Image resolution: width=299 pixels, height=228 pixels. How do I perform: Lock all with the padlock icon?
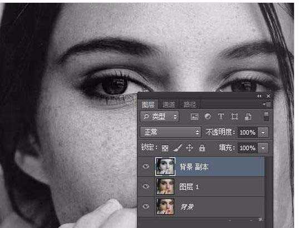(202, 148)
